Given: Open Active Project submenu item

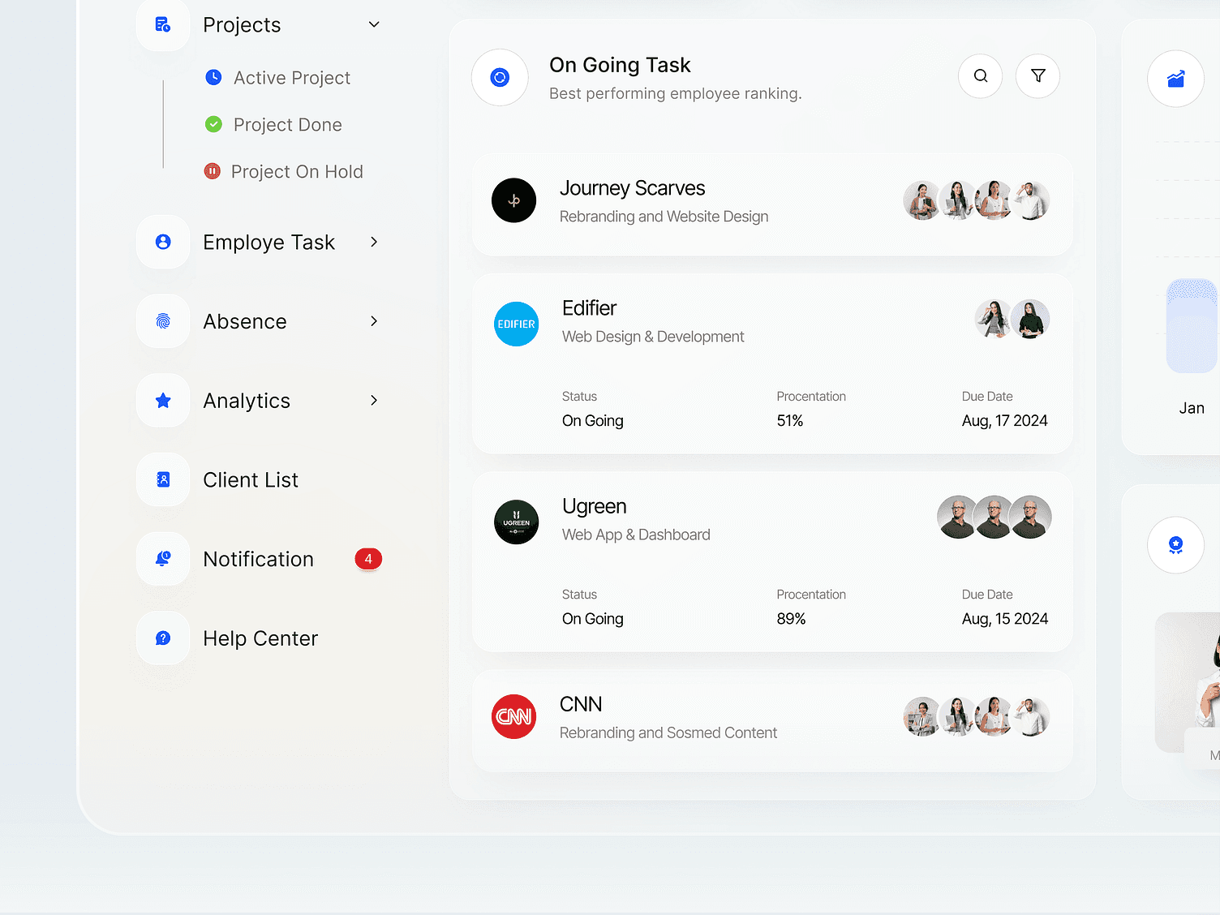Looking at the screenshot, I should pyautogui.click(x=292, y=78).
